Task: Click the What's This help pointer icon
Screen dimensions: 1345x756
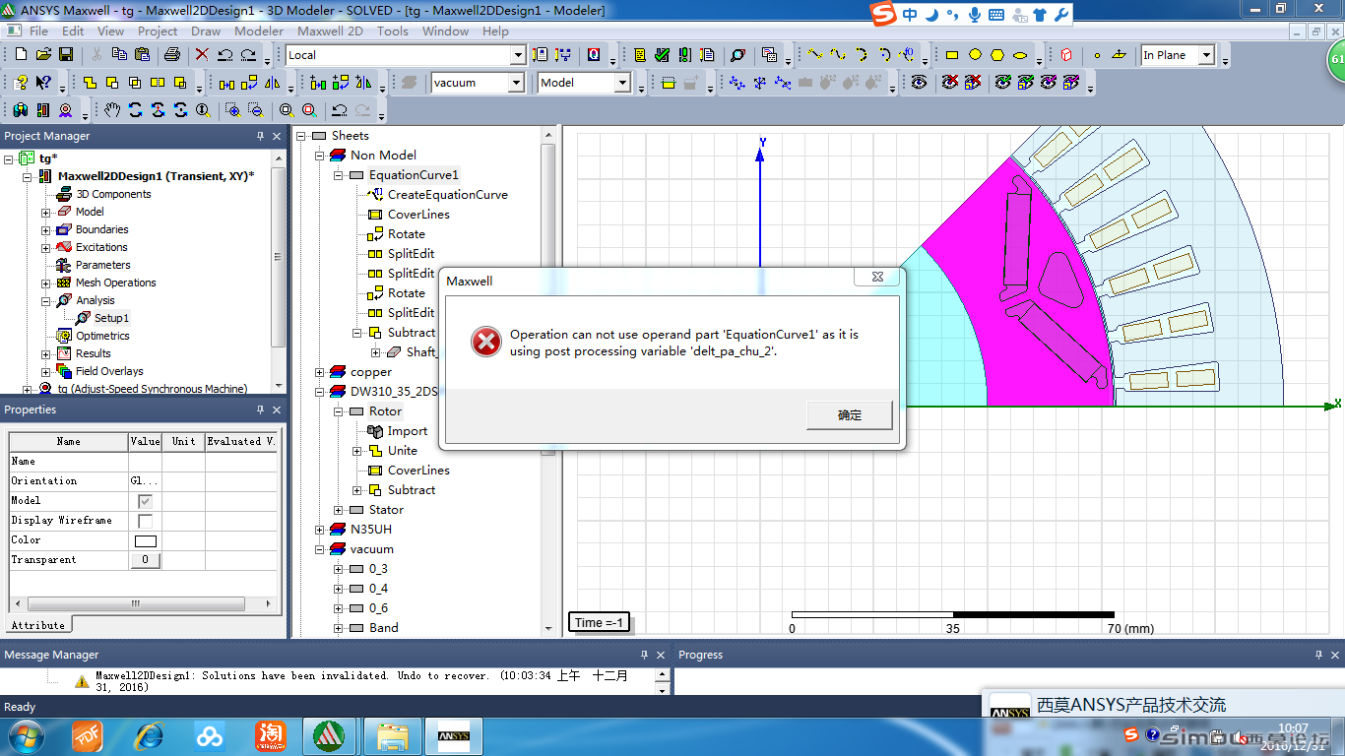Action: 43,83
